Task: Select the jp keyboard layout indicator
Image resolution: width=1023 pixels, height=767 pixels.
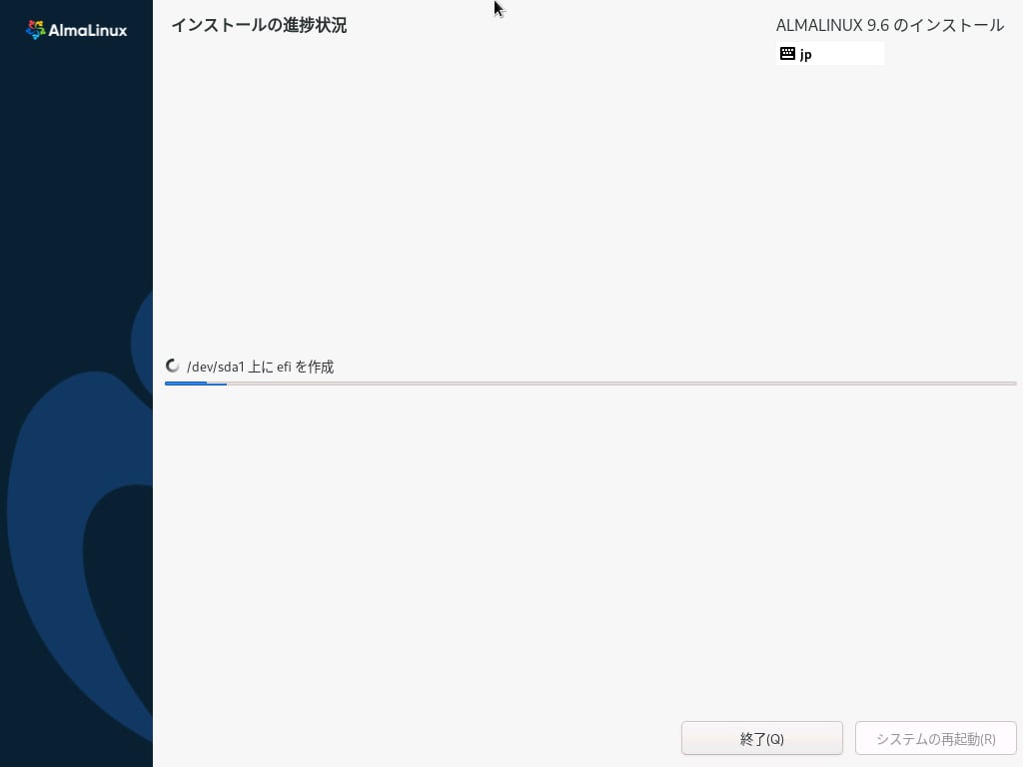Action: pyautogui.click(x=805, y=54)
